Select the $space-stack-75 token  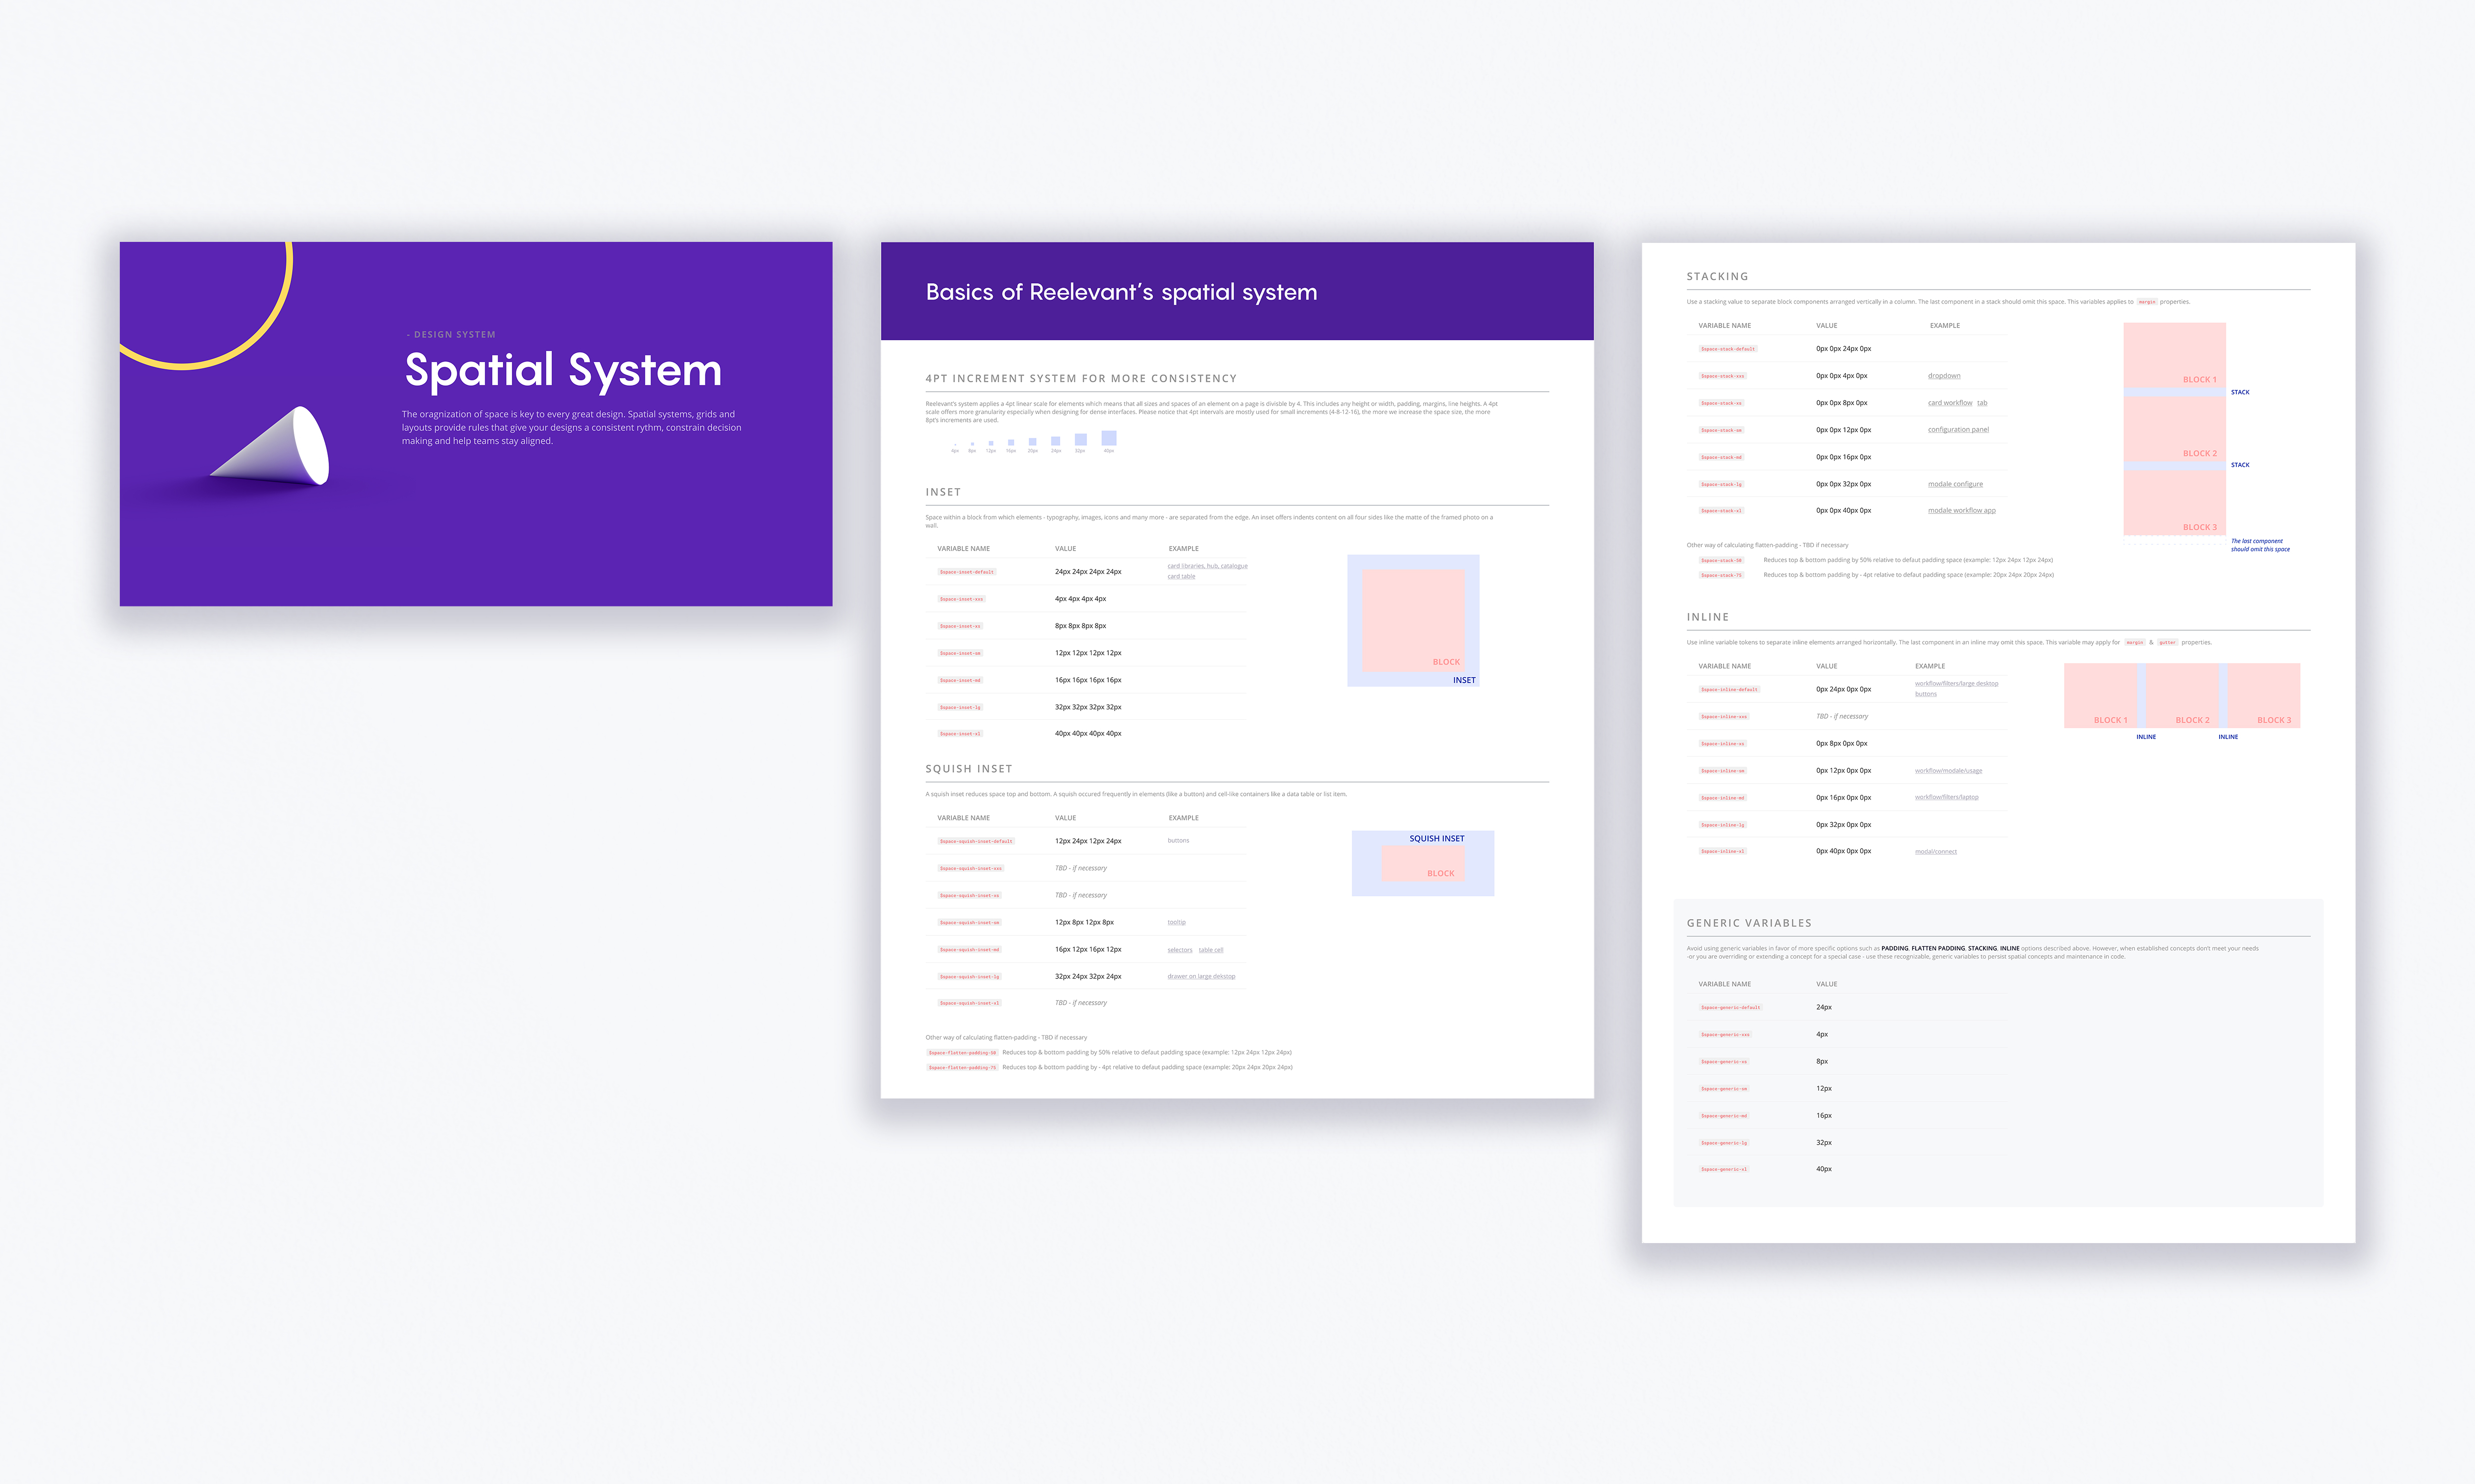pos(1721,576)
